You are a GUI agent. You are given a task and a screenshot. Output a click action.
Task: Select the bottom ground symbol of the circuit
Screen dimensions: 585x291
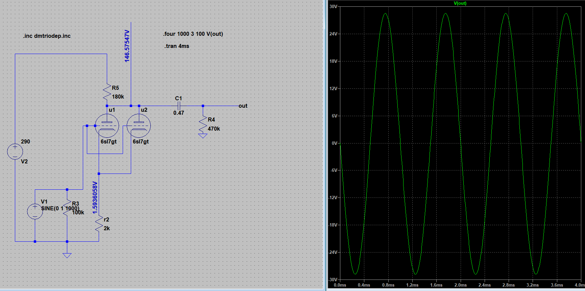pyautogui.click(x=67, y=255)
